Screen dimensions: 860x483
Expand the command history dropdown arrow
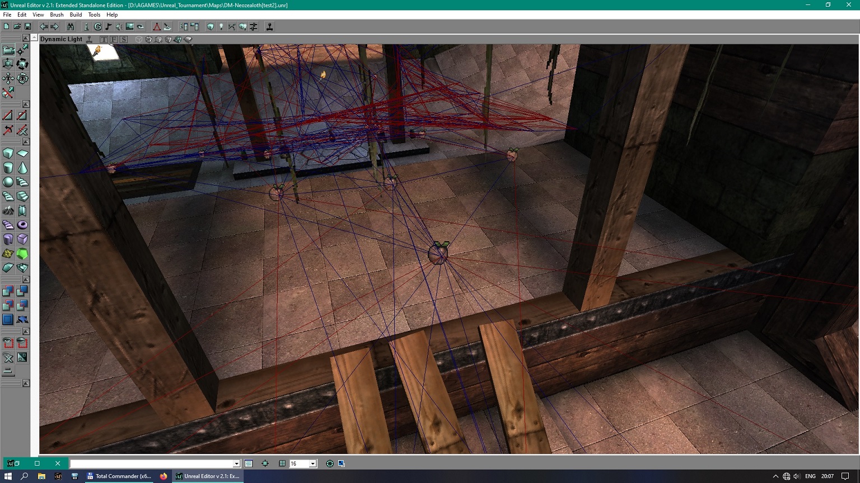(236, 463)
